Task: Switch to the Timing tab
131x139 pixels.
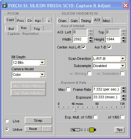Action: pyautogui.click(x=86, y=21)
